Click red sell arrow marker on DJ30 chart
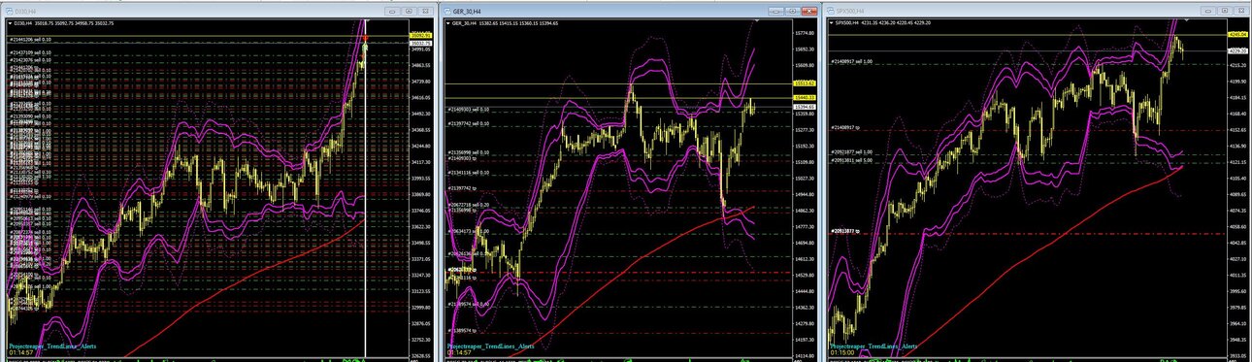 pos(365,38)
